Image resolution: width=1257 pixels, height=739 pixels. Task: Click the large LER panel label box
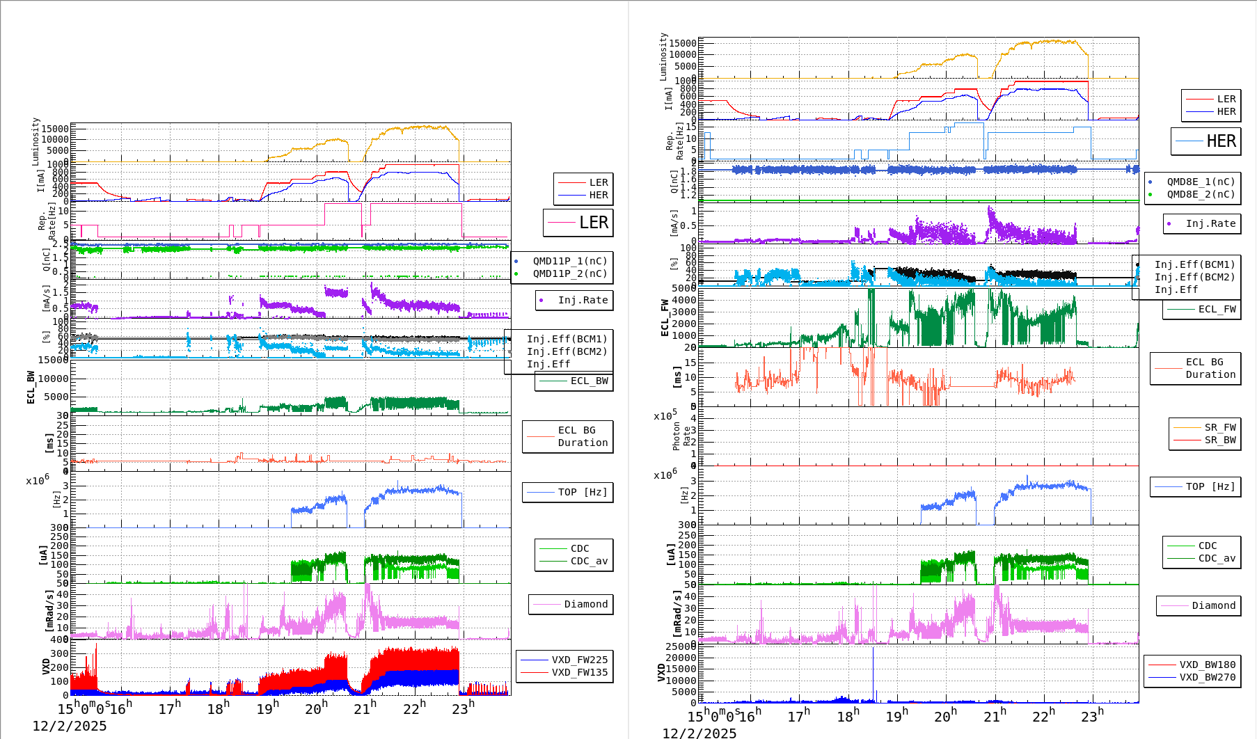578,223
